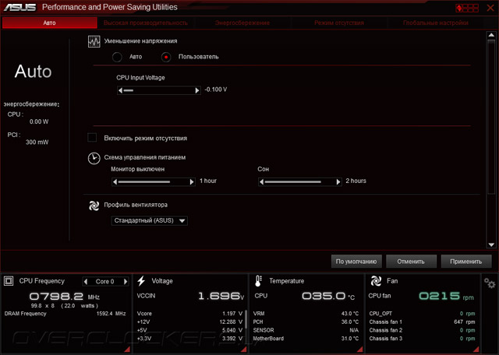Click the VRM 43.0 °C row
499x355 pixels.
click(x=306, y=314)
